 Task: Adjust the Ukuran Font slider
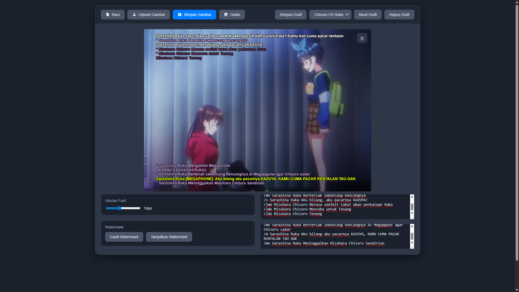point(123,208)
